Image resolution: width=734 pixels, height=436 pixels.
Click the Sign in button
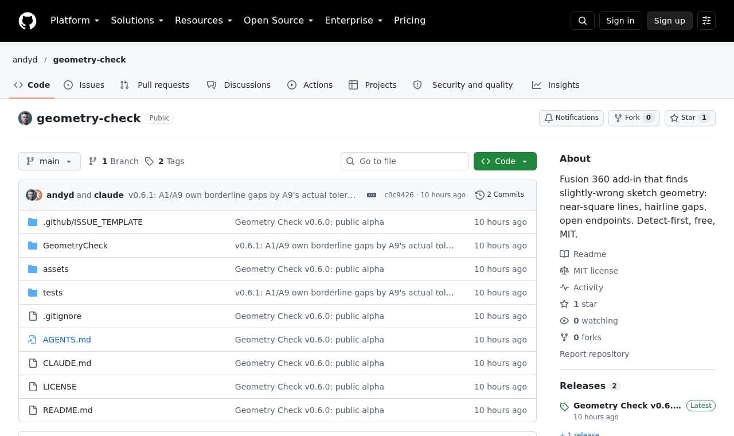click(620, 21)
